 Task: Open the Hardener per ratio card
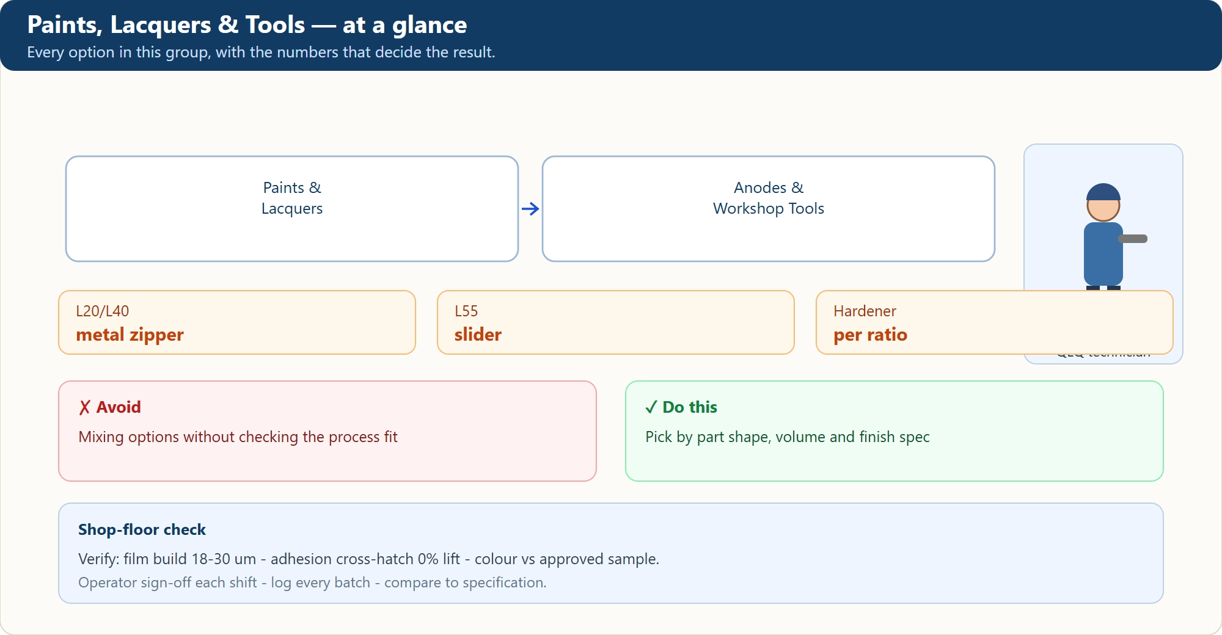tap(995, 322)
